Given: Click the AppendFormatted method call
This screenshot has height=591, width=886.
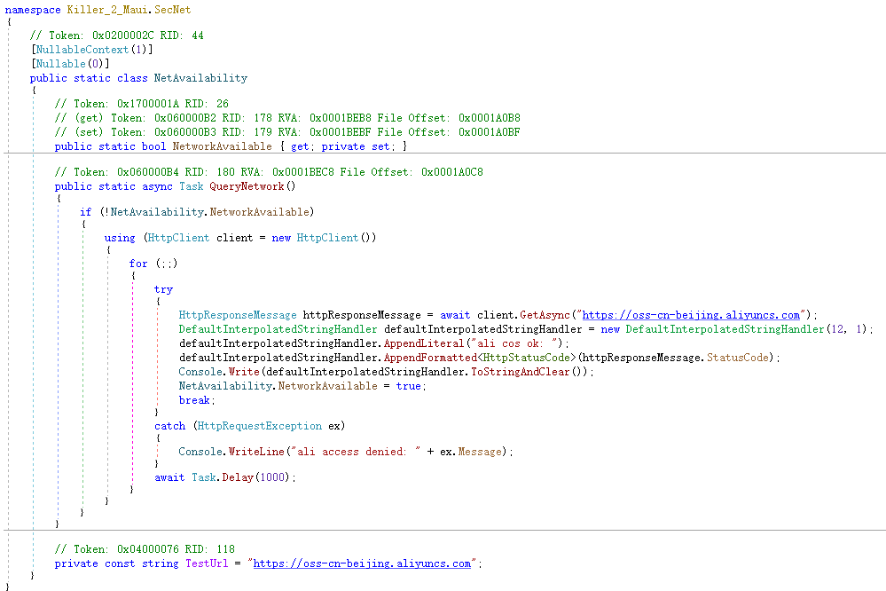Looking at the screenshot, I should (430, 358).
